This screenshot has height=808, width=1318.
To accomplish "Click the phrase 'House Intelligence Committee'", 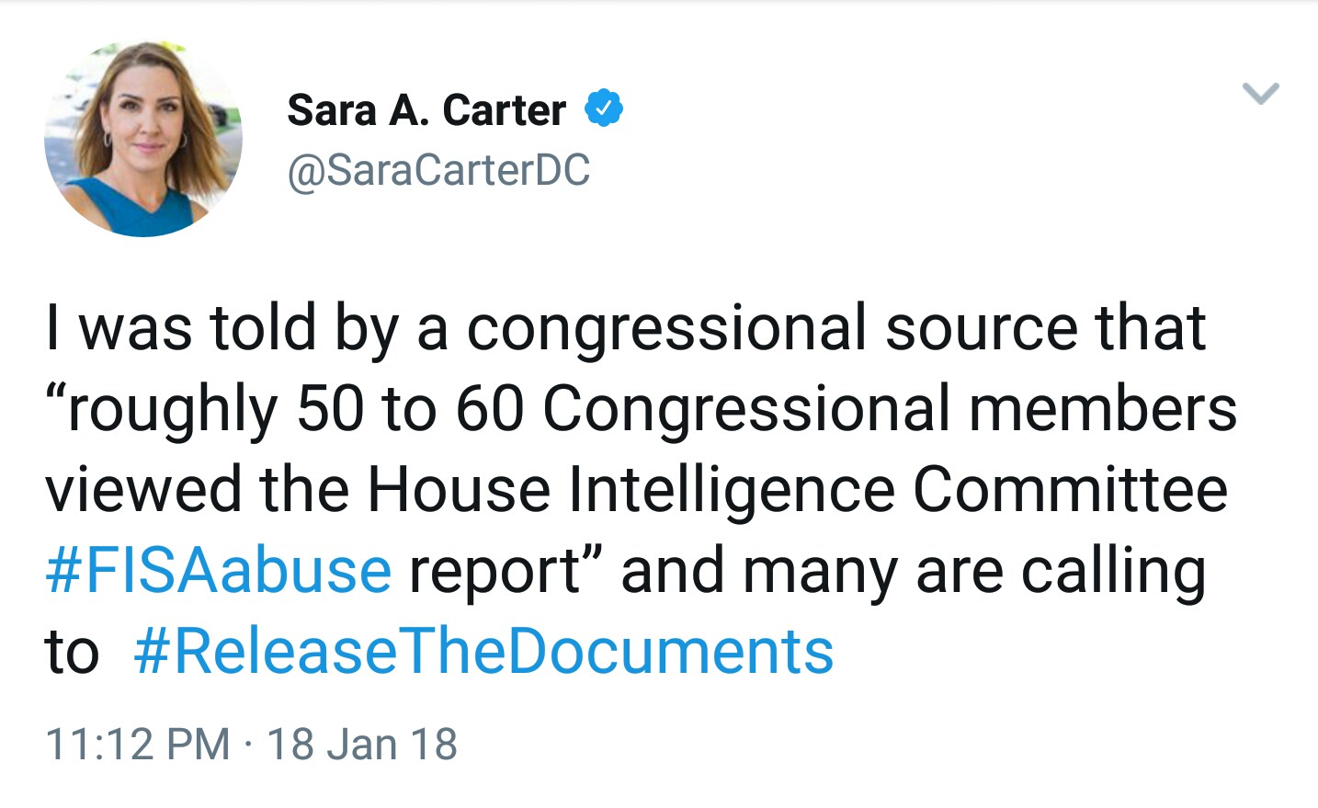I will tap(797, 489).
